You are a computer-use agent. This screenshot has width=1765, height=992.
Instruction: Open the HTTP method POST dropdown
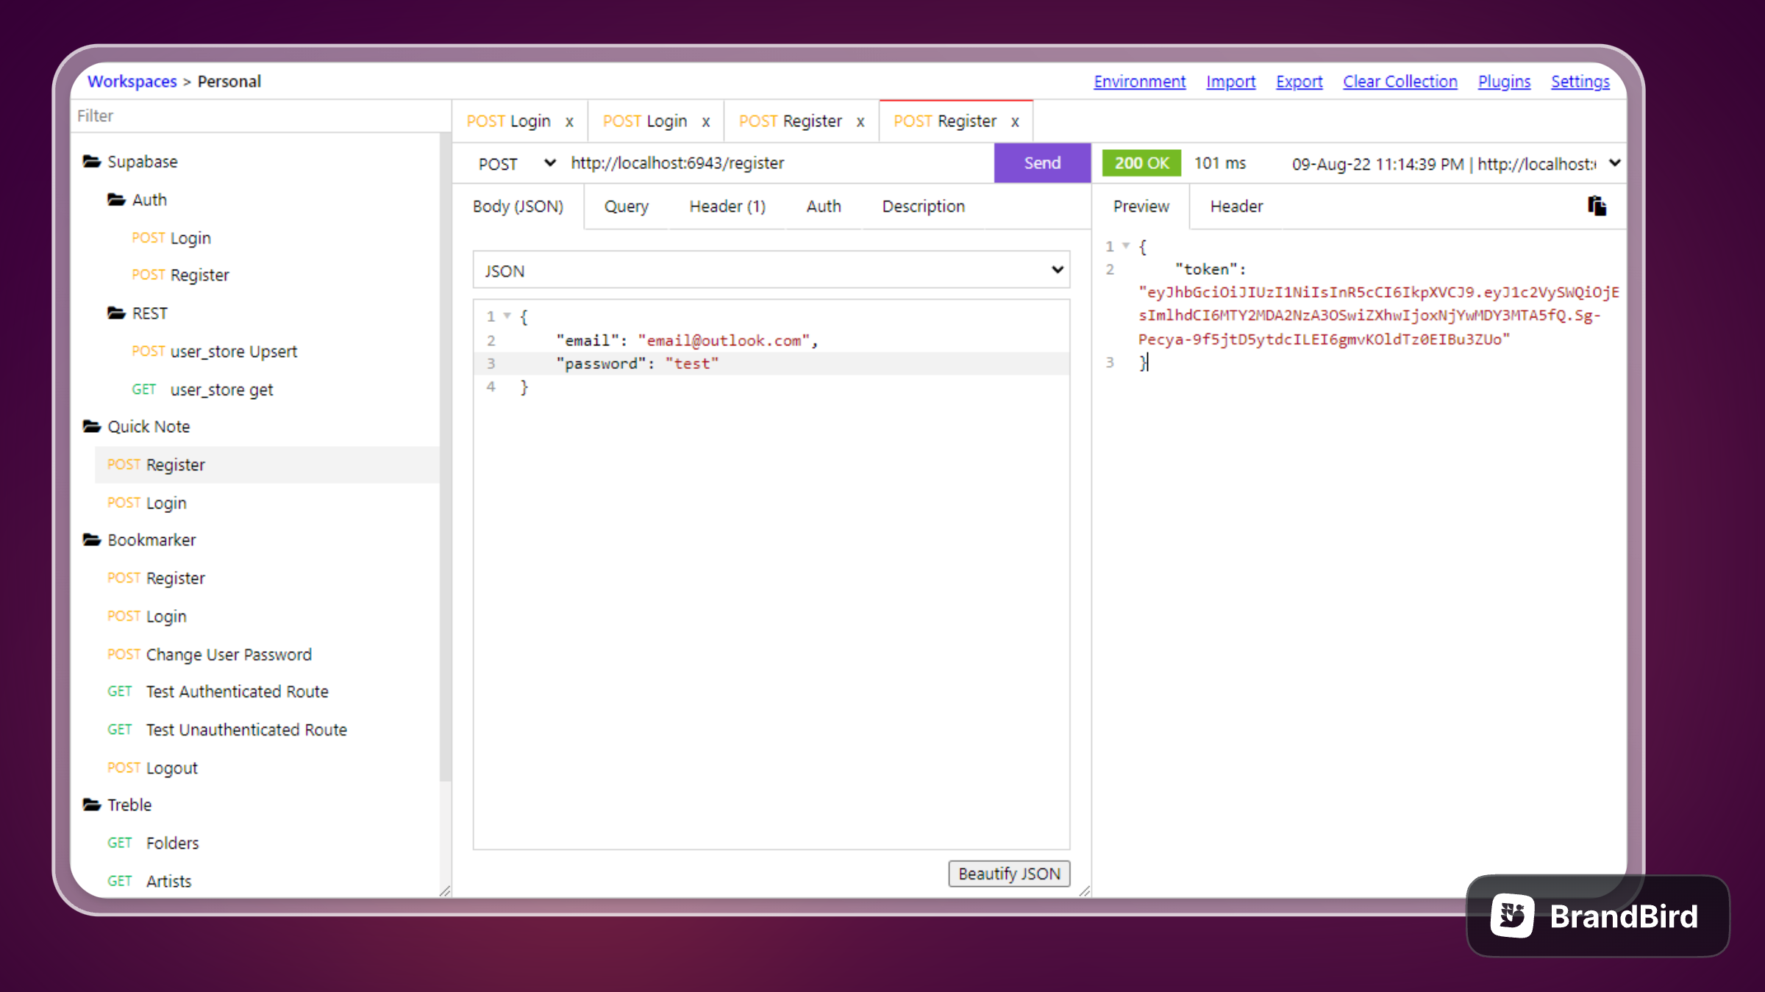(x=516, y=163)
